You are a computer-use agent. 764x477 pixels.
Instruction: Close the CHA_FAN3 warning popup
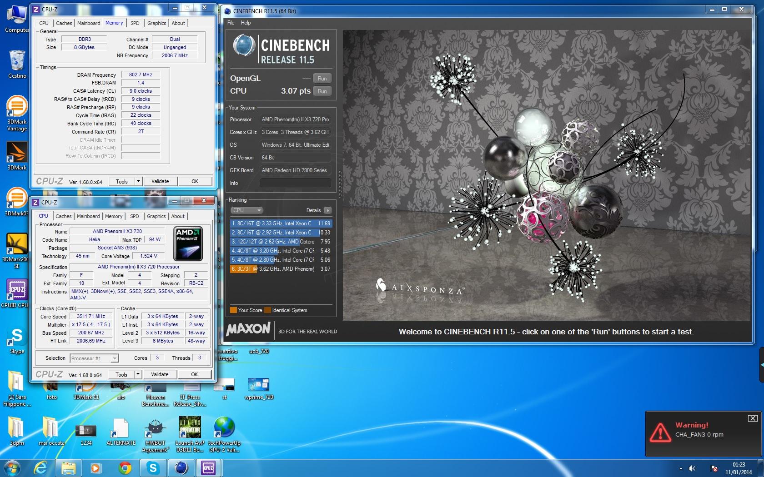point(753,418)
